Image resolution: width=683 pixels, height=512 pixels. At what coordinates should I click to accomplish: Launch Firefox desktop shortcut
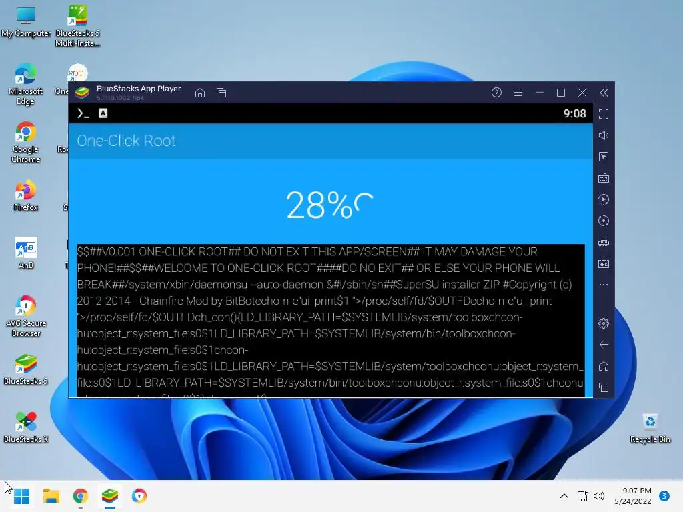[x=26, y=195]
